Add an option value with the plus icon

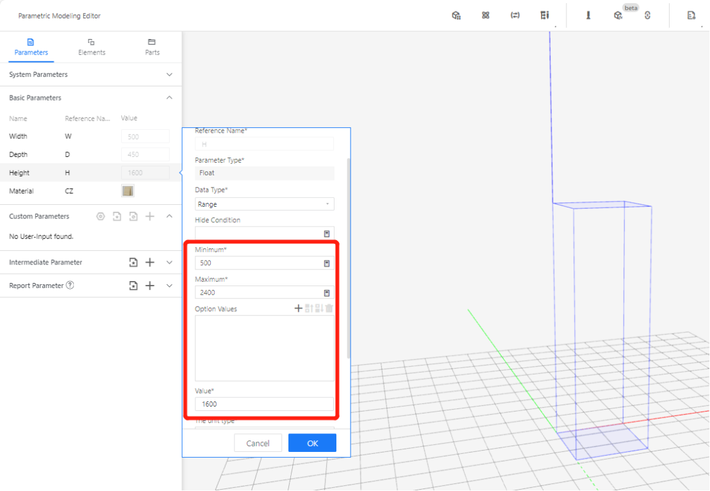pyautogui.click(x=298, y=309)
